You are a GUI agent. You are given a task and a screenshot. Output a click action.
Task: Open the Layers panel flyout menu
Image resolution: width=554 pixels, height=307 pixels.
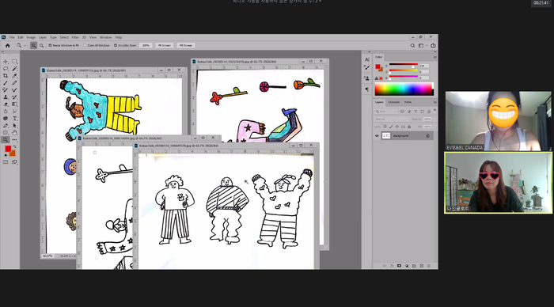(435, 102)
